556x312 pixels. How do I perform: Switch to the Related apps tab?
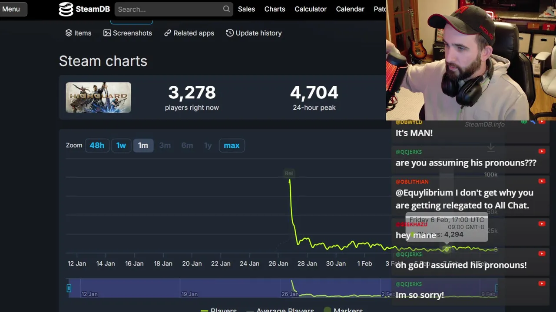coord(189,33)
